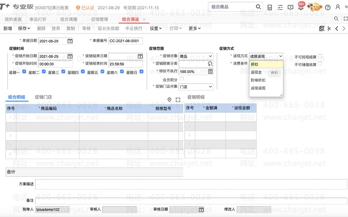348x217 pixels.
Task: Switch to 我的桌面 tab
Action: click(x=13, y=20)
